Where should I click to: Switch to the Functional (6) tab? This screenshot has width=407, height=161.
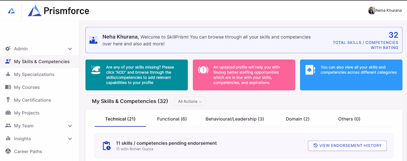(x=172, y=119)
